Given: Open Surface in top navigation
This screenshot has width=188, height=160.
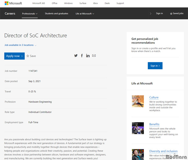Looking at the screenshot, I should [83, 3].
